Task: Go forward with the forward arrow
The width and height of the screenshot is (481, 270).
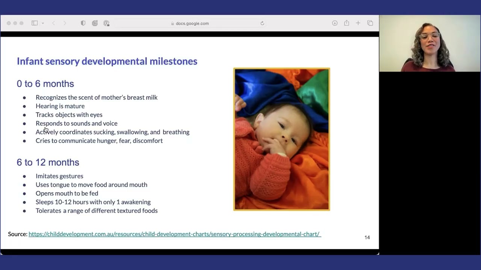Action: coord(65,23)
